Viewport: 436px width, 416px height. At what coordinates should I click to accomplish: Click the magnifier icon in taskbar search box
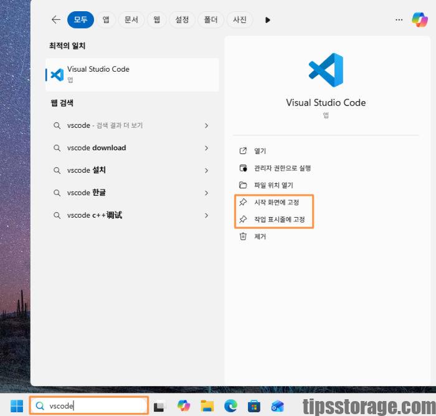[40, 406]
